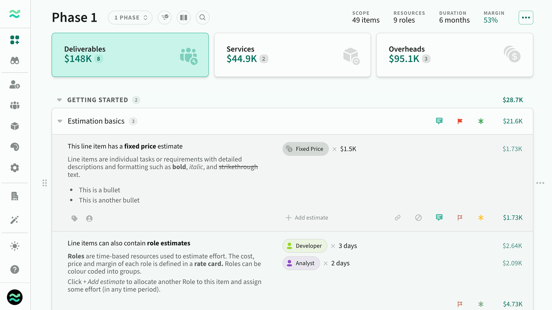Click the palette icon in sidebar
Image resolution: width=552 pixels, height=310 pixels.
tap(15, 147)
